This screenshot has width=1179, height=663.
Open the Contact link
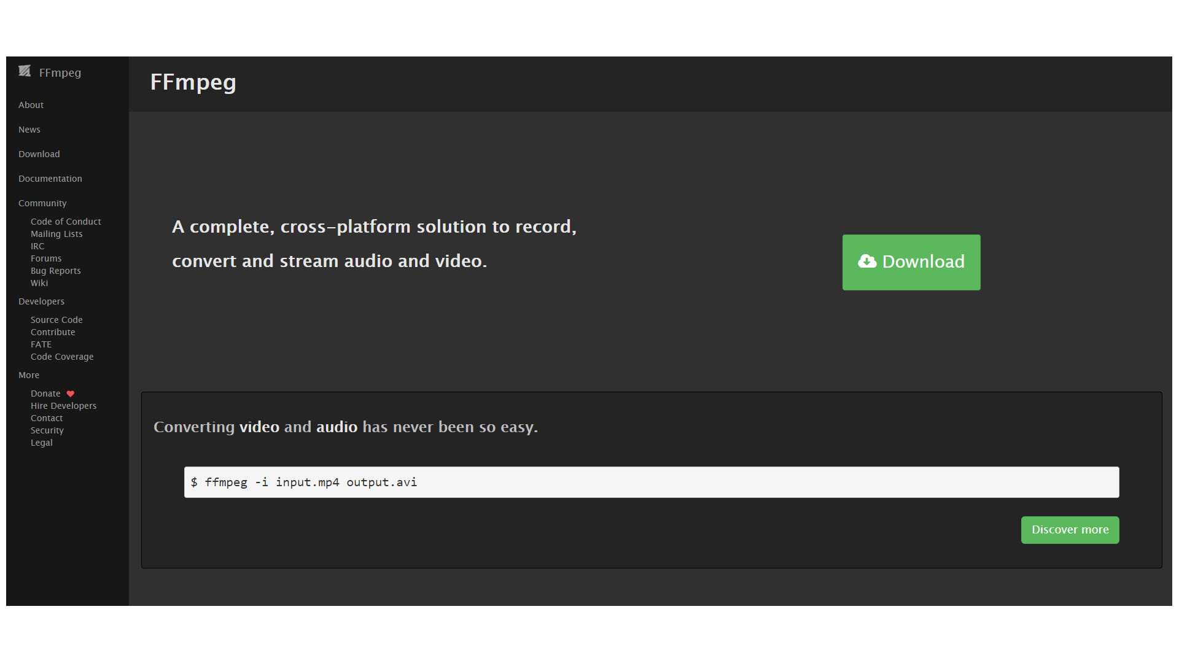click(47, 418)
